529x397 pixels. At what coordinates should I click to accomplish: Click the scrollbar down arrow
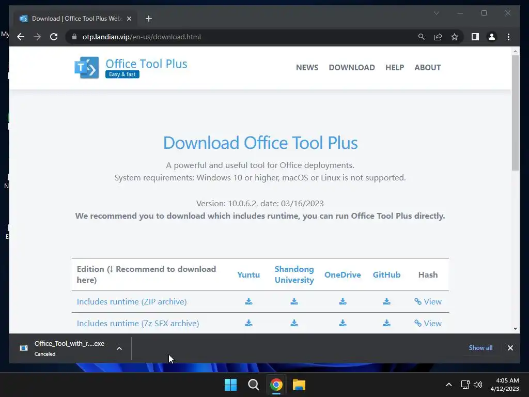pos(515,328)
